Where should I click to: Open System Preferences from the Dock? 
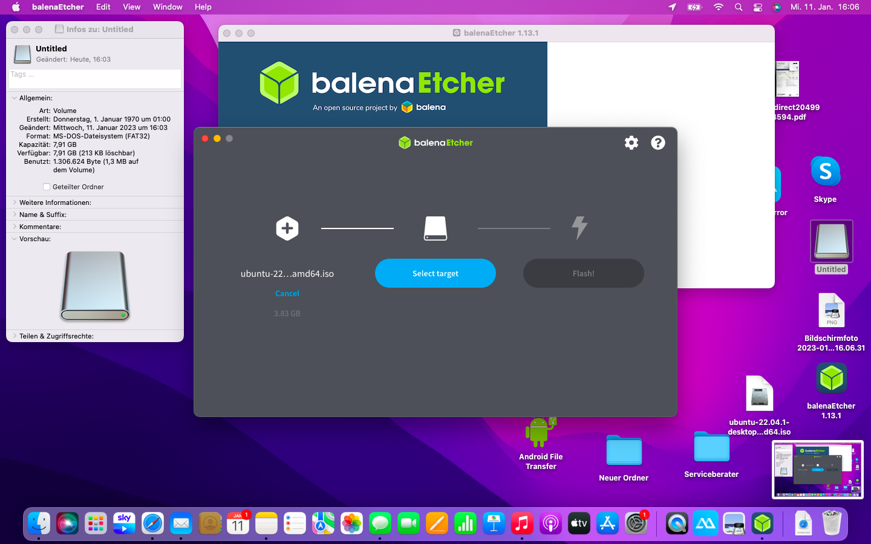(636, 523)
